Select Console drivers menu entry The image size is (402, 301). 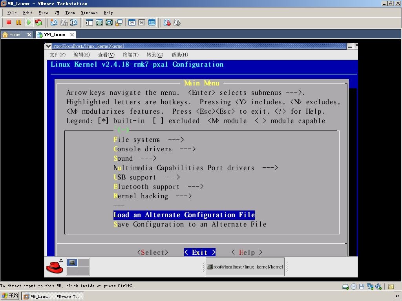click(x=154, y=149)
